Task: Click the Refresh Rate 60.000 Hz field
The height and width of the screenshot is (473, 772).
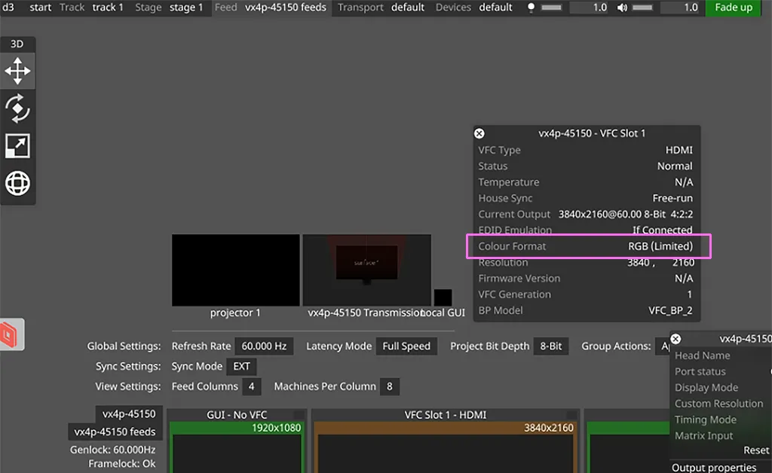Action: click(x=263, y=346)
